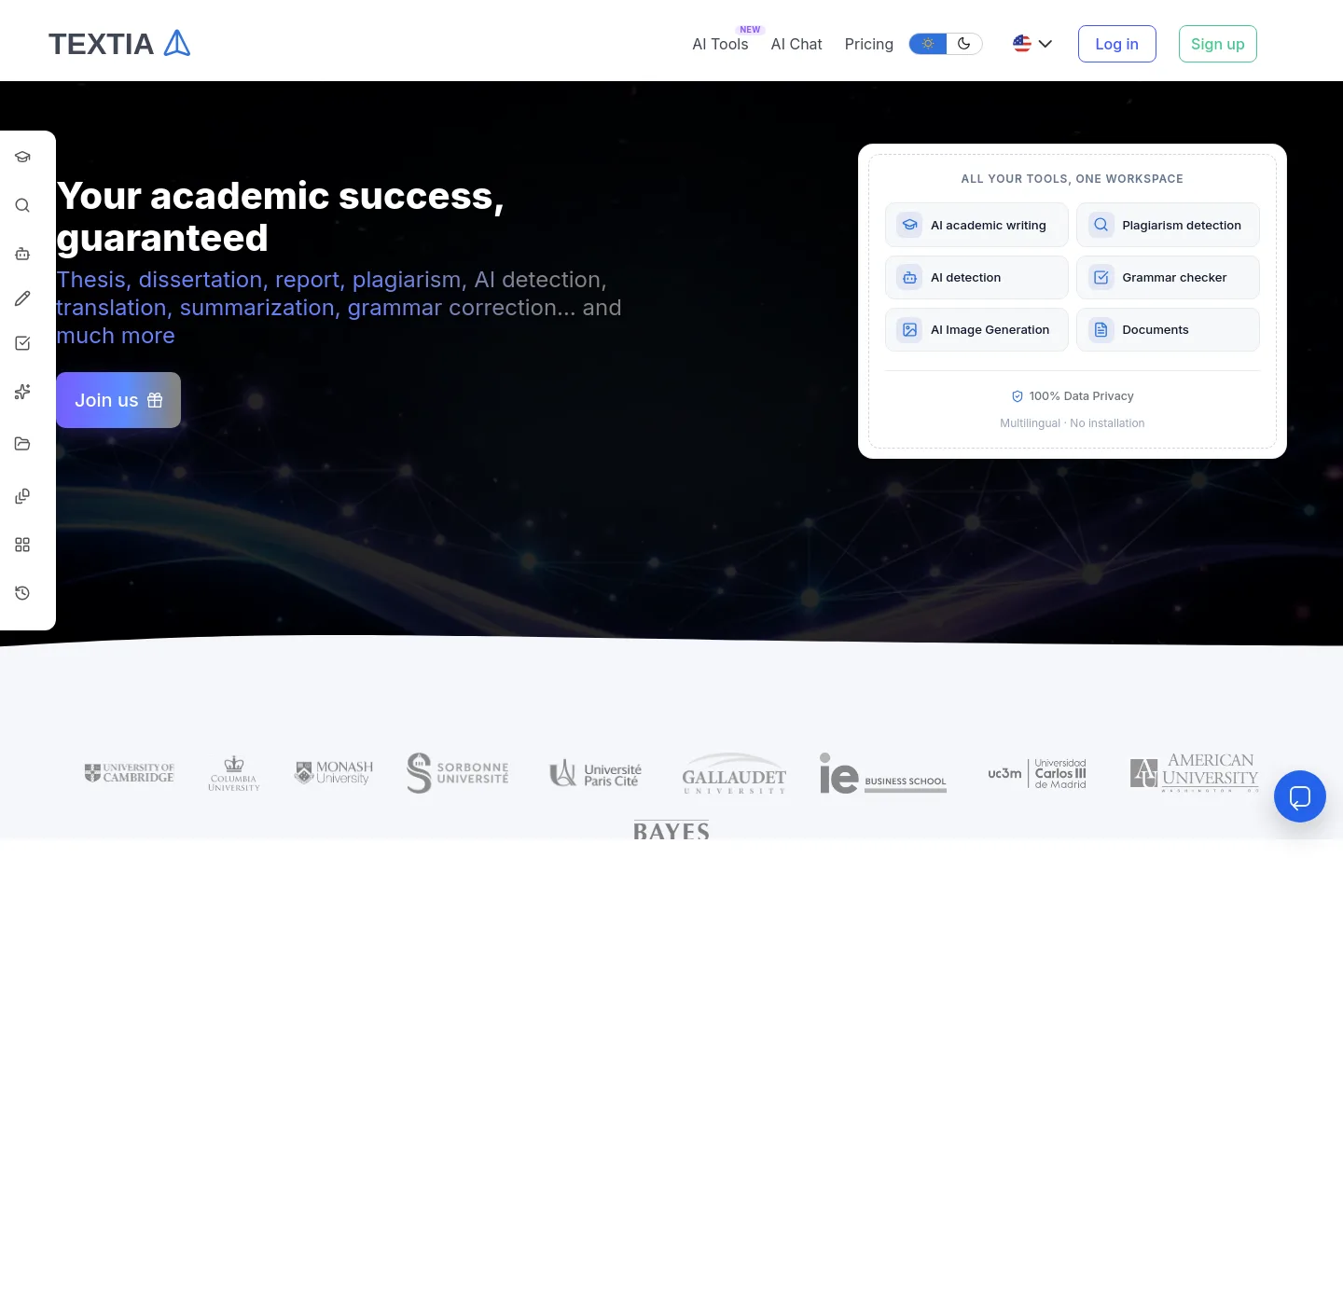Image resolution: width=1343 pixels, height=1300 pixels.
Task: Click the history clock icon in the sidebar
Action: click(x=22, y=593)
